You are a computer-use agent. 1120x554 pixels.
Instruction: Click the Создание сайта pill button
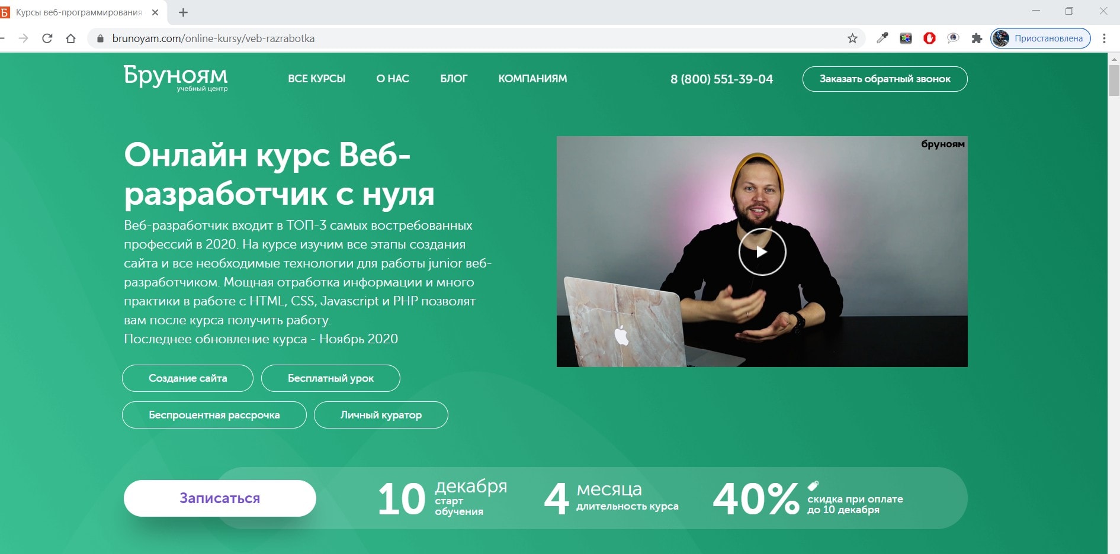tap(188, 378)
